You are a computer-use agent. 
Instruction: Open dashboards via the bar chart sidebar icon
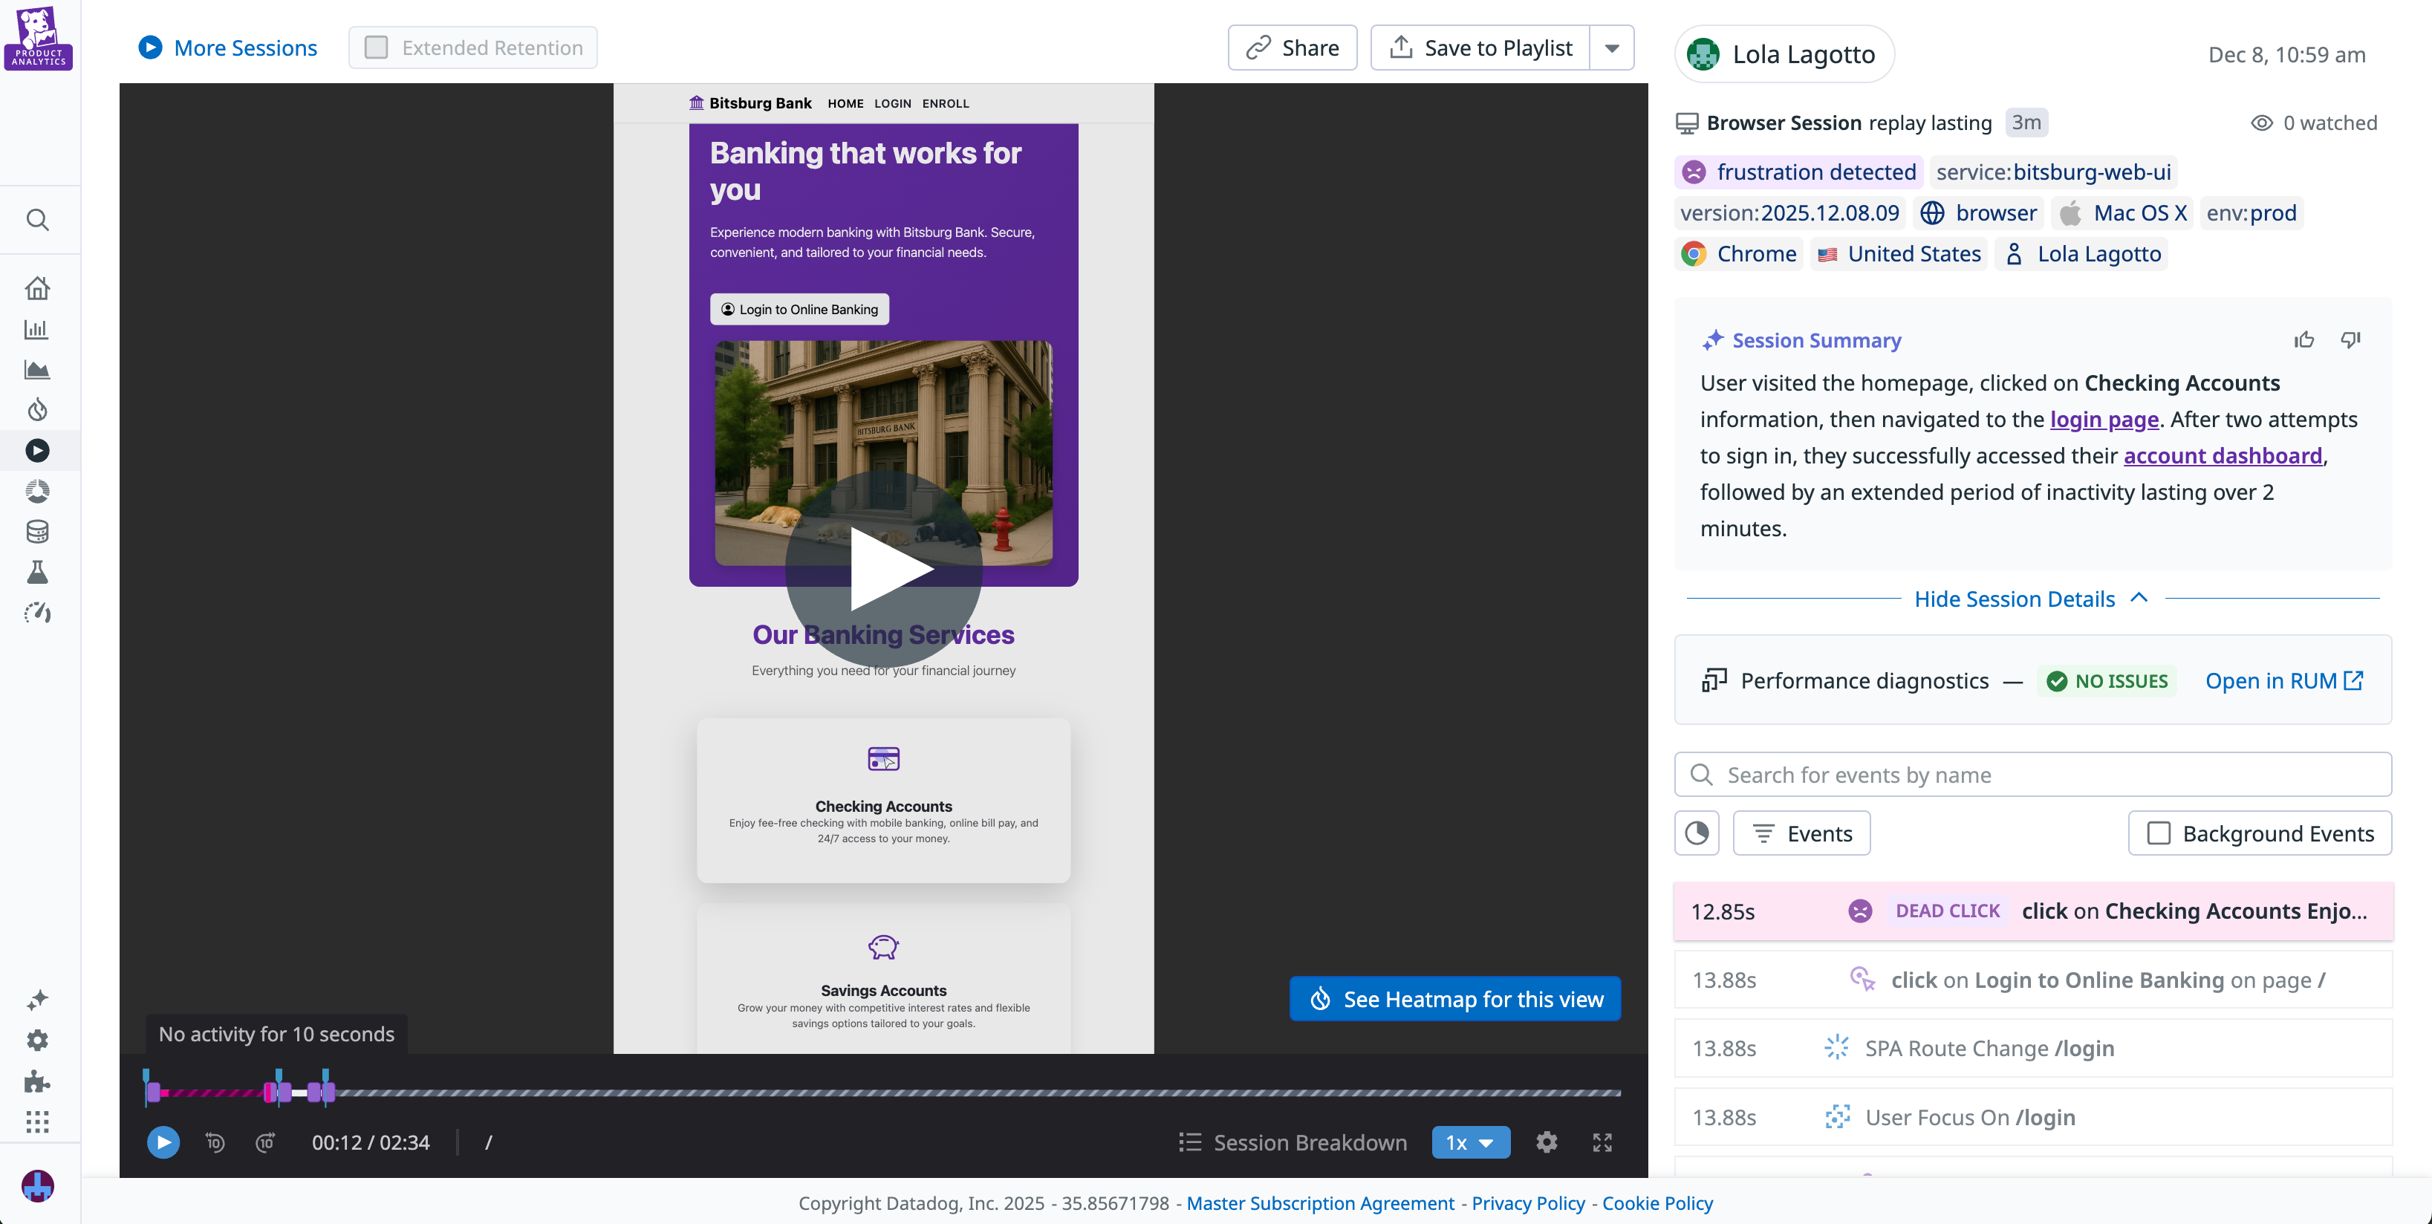coord(38,328)
